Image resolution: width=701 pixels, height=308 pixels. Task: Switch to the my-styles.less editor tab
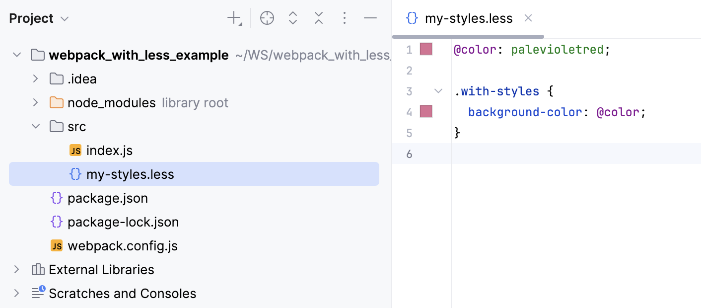click(468, 18)
